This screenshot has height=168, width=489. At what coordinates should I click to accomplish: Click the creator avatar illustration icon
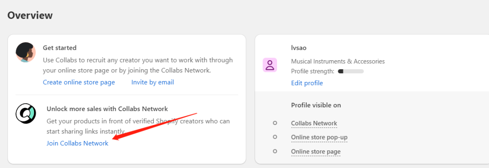pos(26,52)
